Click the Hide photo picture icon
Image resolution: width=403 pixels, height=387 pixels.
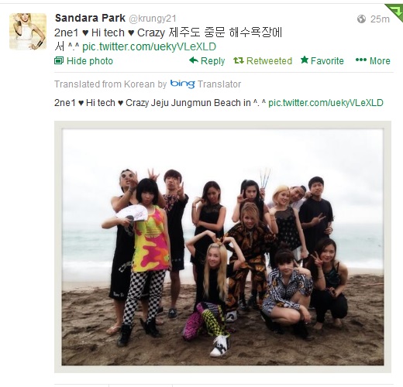pyautogui.click(x=59, y=61)
